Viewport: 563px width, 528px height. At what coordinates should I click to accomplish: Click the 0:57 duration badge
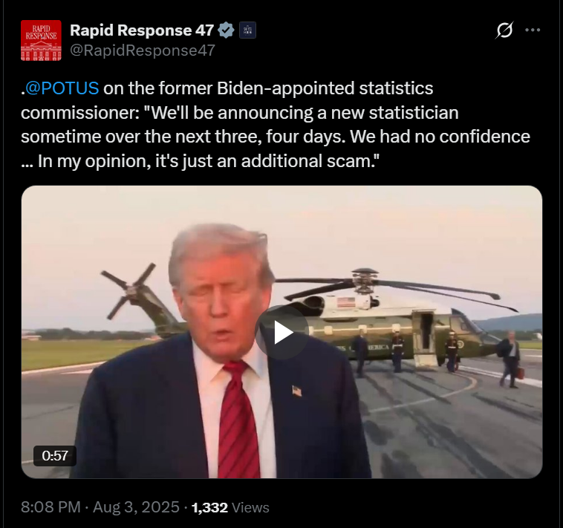tap(54, 455)
